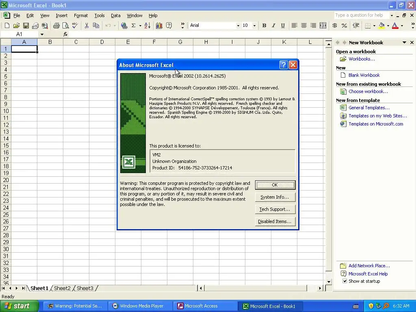The image size is (416, 312).
Task: Apply the yellow Fill Color swatch
Action: (x=381, y=26)
